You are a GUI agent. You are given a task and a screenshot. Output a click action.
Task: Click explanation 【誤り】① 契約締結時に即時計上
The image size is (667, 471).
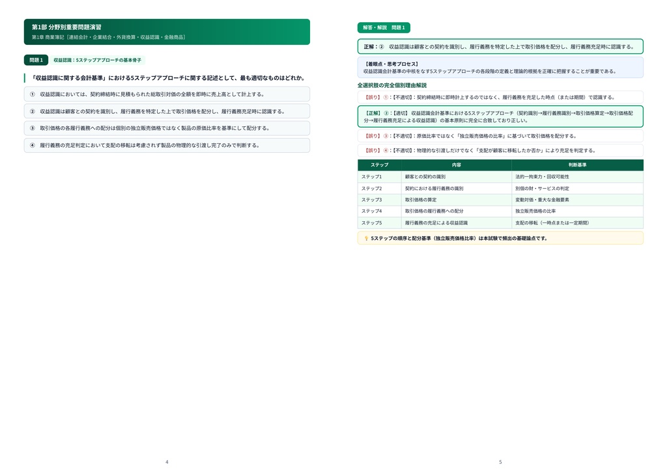(x=500, y=98)
